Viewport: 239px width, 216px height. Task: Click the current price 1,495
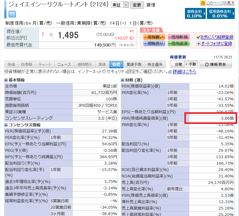click(68, 35)
